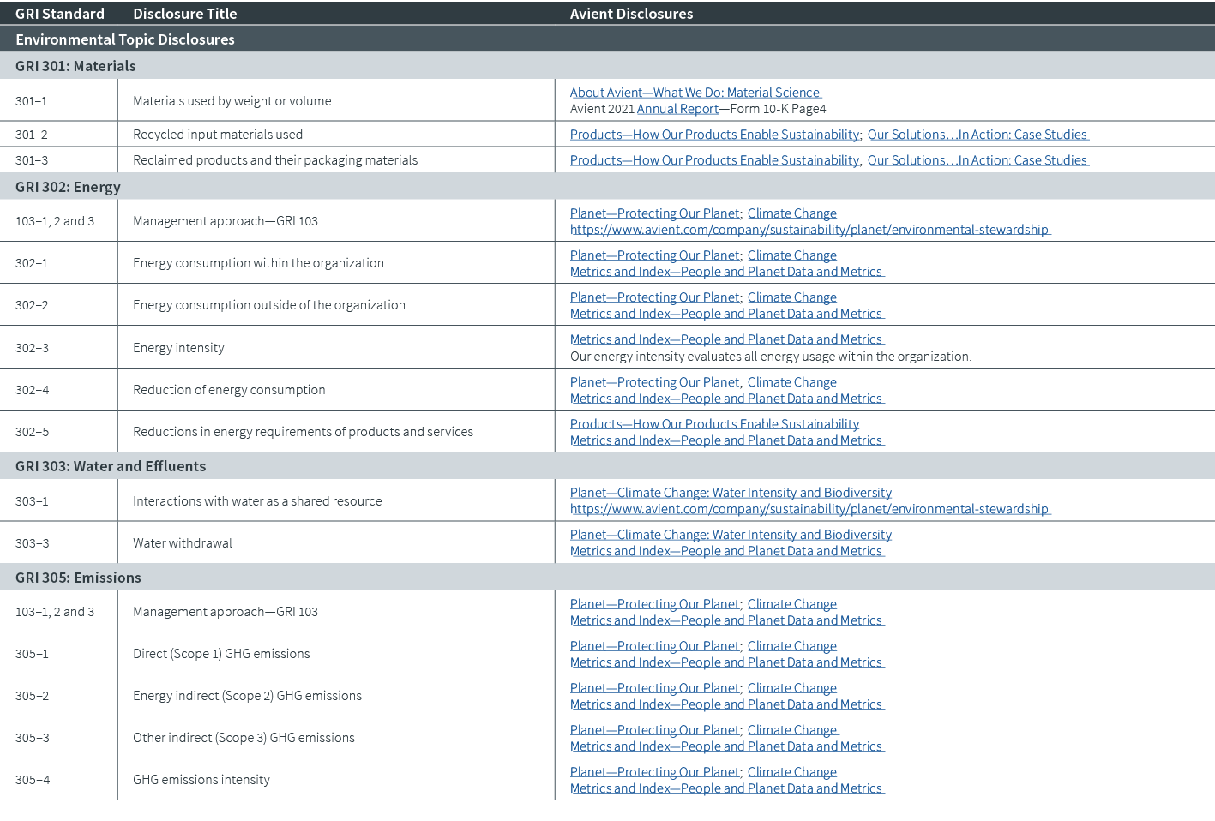Open Our Solutions…In Action: Case Studies for 301-2
The height and width of the screenshot is (821, 1215).
[977, 135]
